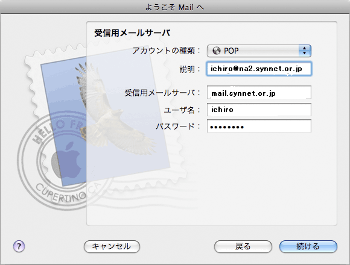The height and width of the screenshot is (265, 350).
Task: Open the アカウントの種類 POP dropdown
Action: [259, 51]
